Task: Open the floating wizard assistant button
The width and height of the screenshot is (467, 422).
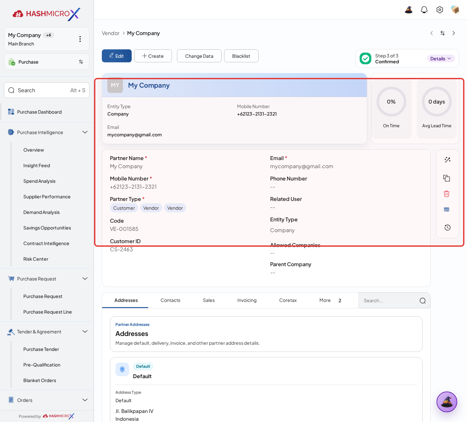Action: (x=447, y=402)
